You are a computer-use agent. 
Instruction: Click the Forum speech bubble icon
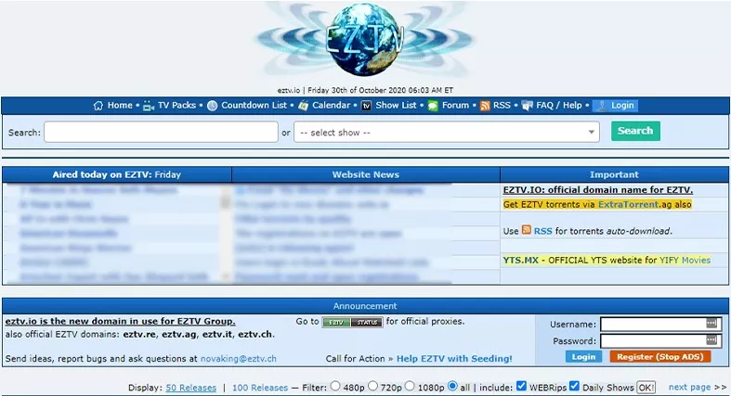pyautogui.click(x=433, y=106)
